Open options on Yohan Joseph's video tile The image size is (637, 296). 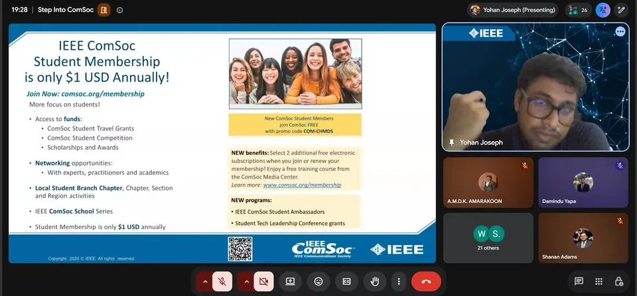click(620, 32)
